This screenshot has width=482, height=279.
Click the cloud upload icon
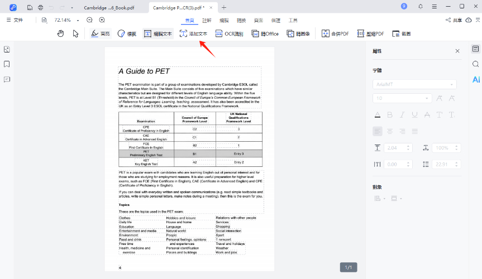[469, 20]
